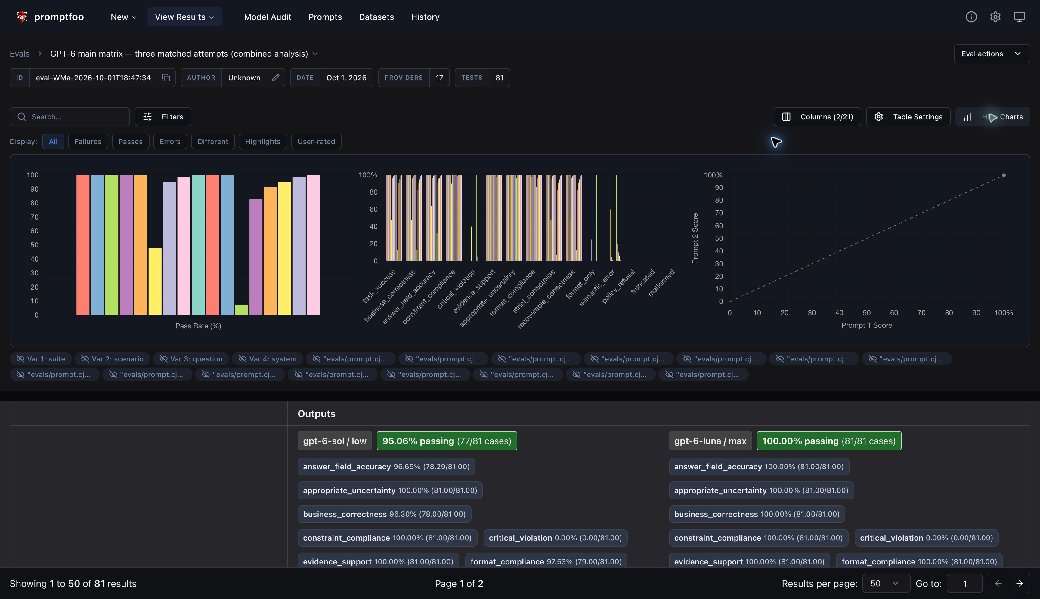The height and width of the screenshot is (599, 1040).
Task: Toggle visibility of Var 1: suite
Action: coord(40,359)
